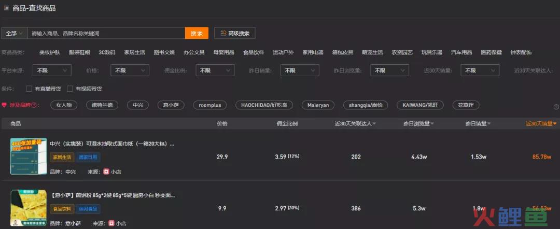Select the 母婴用品 category
Viewport: 560px width, 229px height.
pos(223,52)
